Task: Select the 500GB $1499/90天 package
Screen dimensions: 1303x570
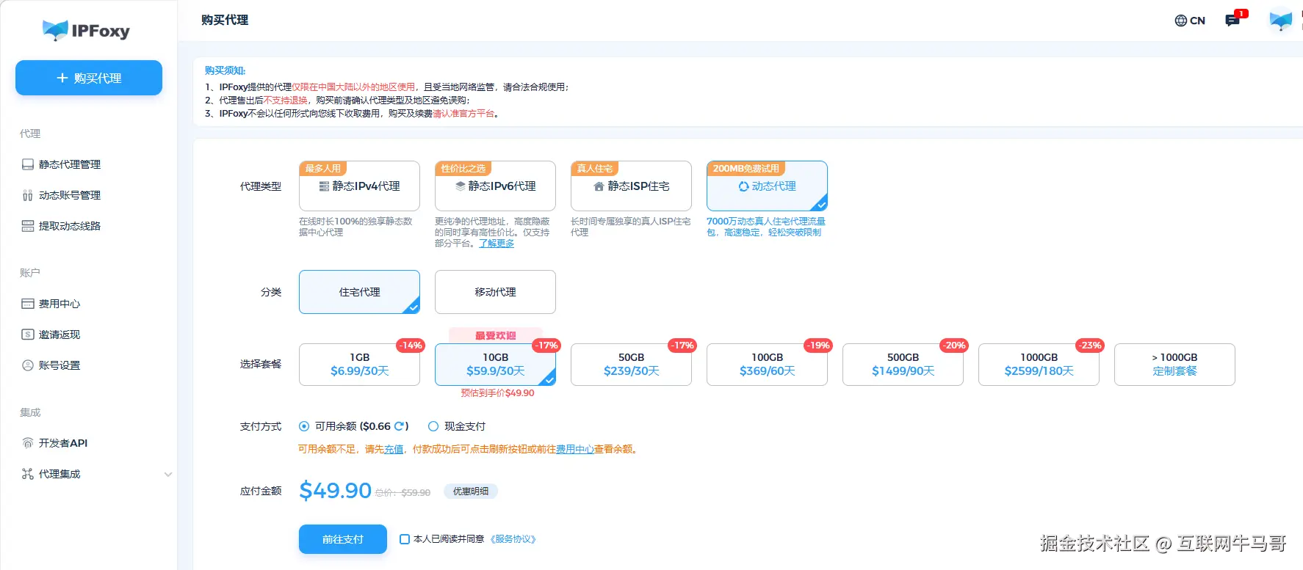Action: pos(903,365)
